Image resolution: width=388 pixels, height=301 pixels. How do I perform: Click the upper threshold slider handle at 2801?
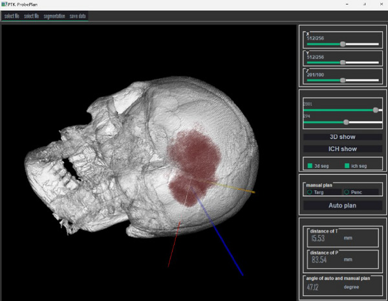point(376,110)
